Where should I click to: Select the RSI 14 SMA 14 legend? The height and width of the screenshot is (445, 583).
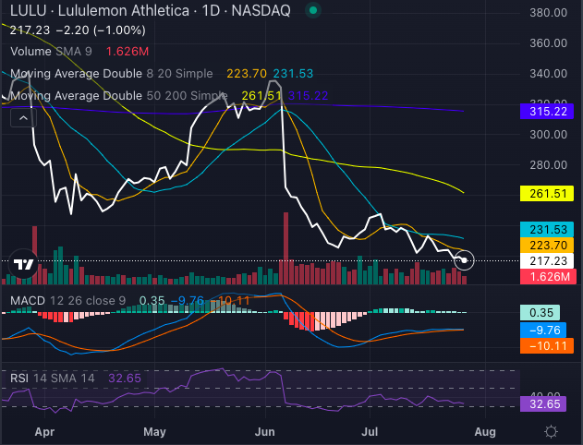(53, 379)
